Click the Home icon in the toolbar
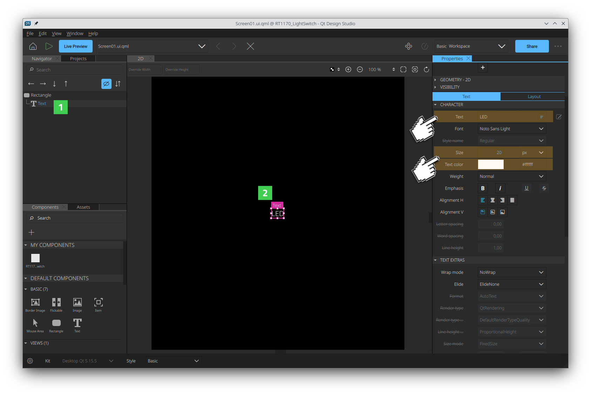The image size is (591, 395). coord(33,46)
